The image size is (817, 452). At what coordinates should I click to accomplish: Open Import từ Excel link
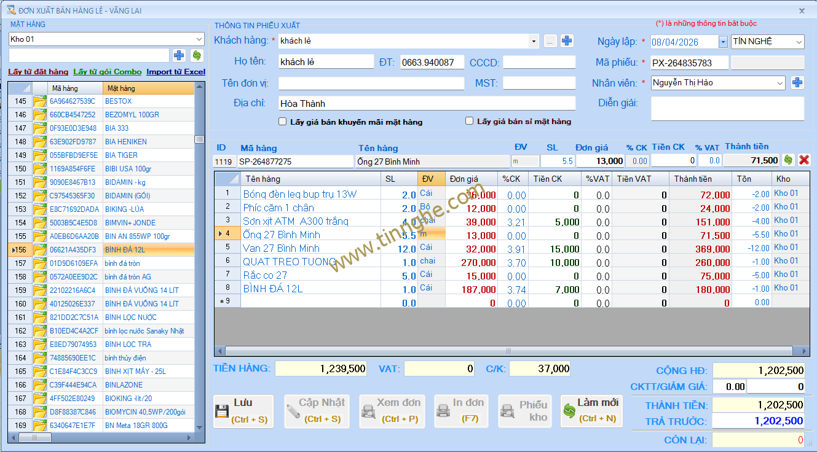tap(176, 72)
